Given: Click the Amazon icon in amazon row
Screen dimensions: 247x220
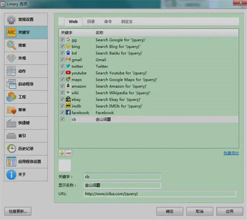Looking at the screenshot, I should click(68, 86).
